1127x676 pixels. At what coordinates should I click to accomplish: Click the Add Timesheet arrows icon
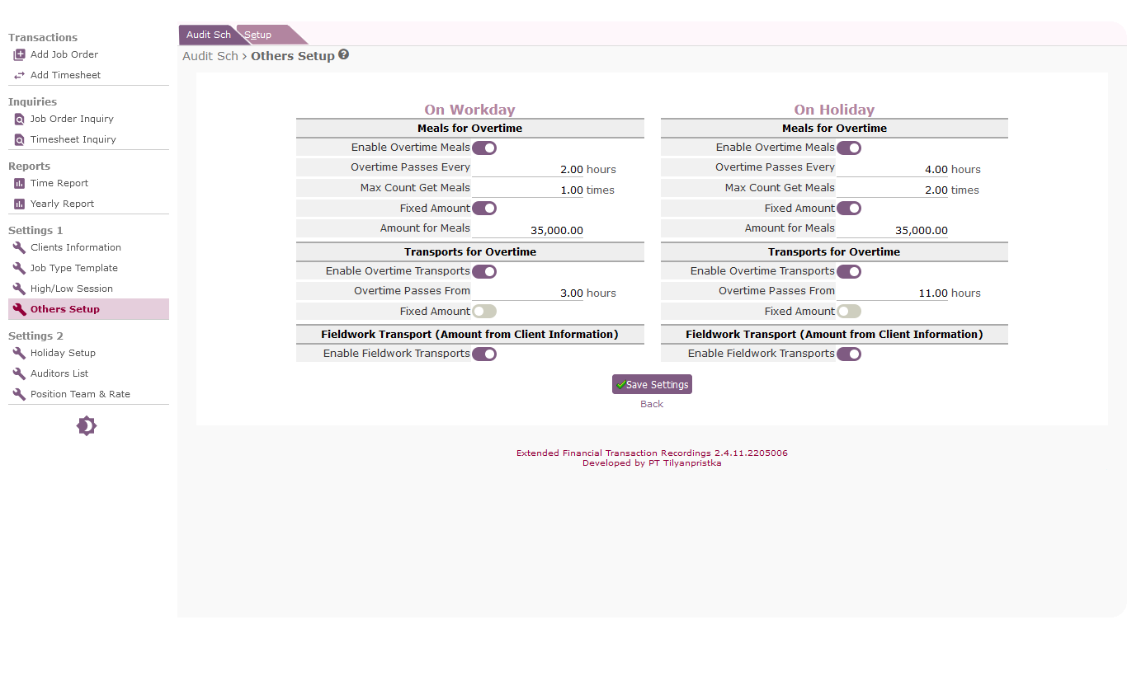click(x=19, y=76)
